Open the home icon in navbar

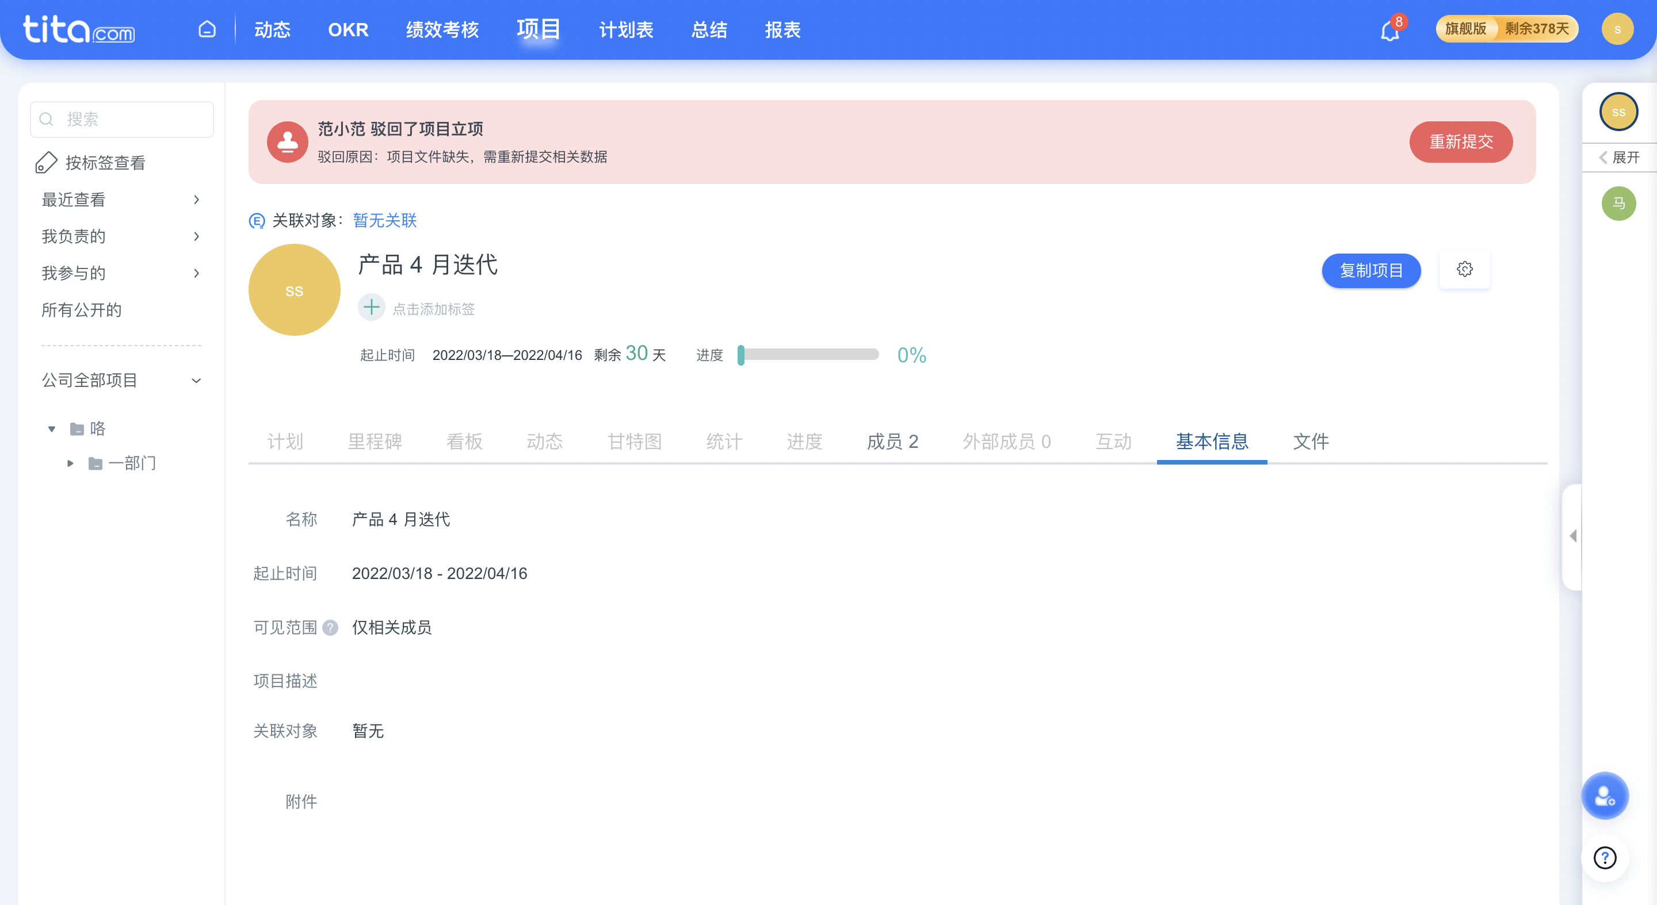(207, 29)
